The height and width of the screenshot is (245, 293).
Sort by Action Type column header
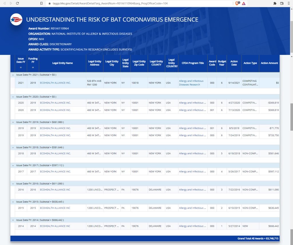click(x=250, y=63)
